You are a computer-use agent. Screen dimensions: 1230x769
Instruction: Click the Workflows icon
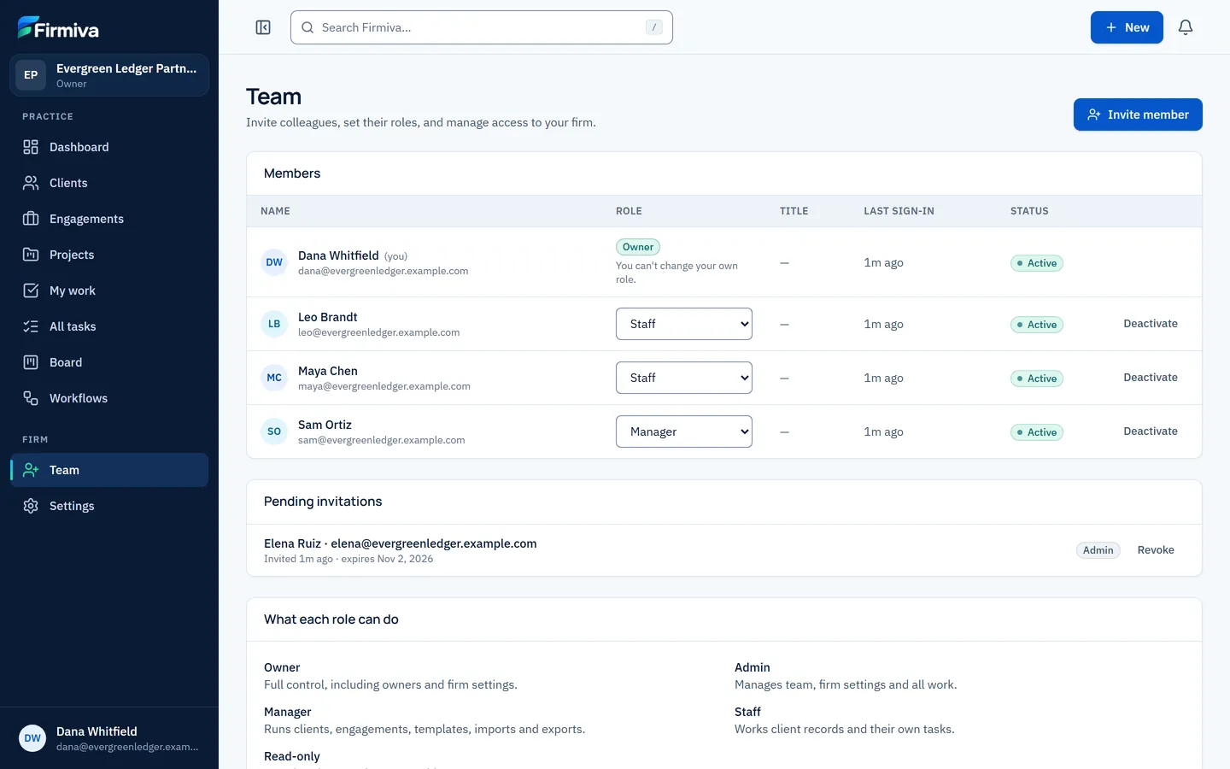click(x=31, y=398)
